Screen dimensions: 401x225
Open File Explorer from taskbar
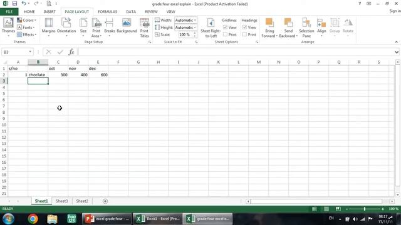pyautogui.click(x=52, y=219)
